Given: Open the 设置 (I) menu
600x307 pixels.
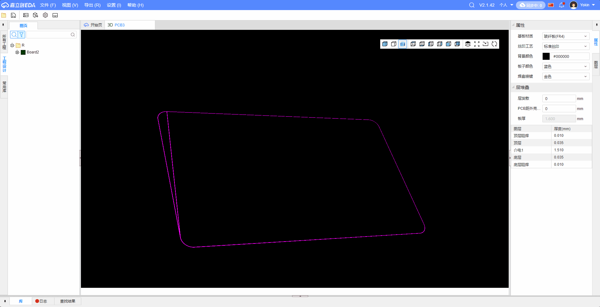Looking at the screenshot, I should coord(114,5).
